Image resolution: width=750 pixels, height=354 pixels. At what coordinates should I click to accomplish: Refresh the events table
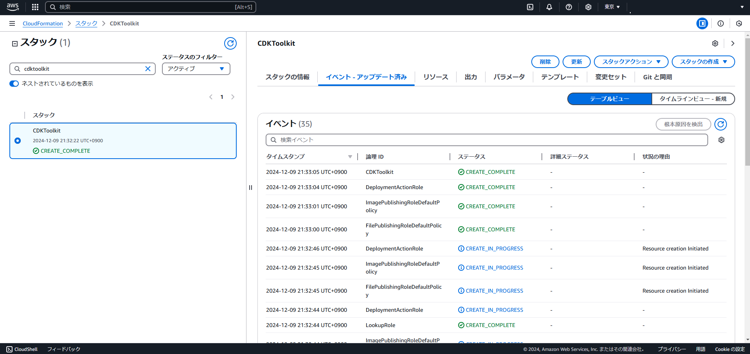point(721,124)
